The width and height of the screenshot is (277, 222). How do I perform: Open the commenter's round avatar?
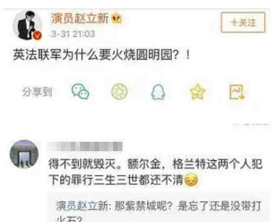(24, 154)
